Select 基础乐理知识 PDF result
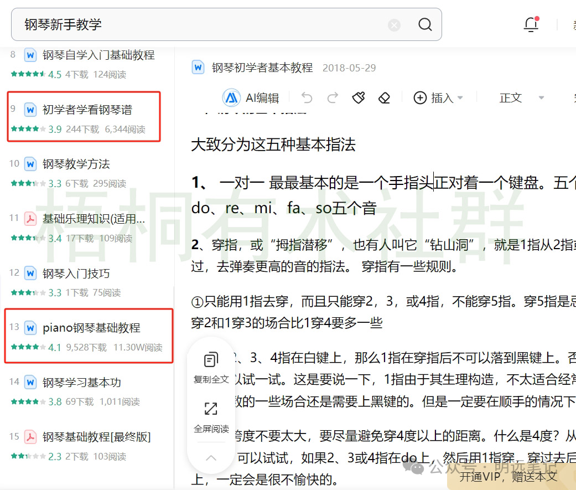576x490 pixels. click(x=94, y=219)
